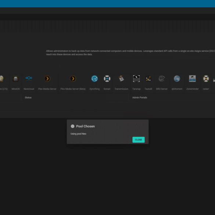
Task: Click the Tarsnap plugin icon
Action: pos(136,79)
